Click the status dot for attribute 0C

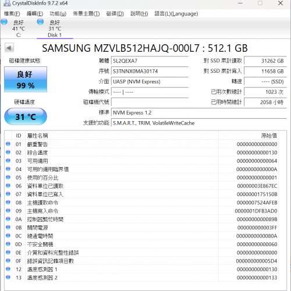click(x=8, y=236)
